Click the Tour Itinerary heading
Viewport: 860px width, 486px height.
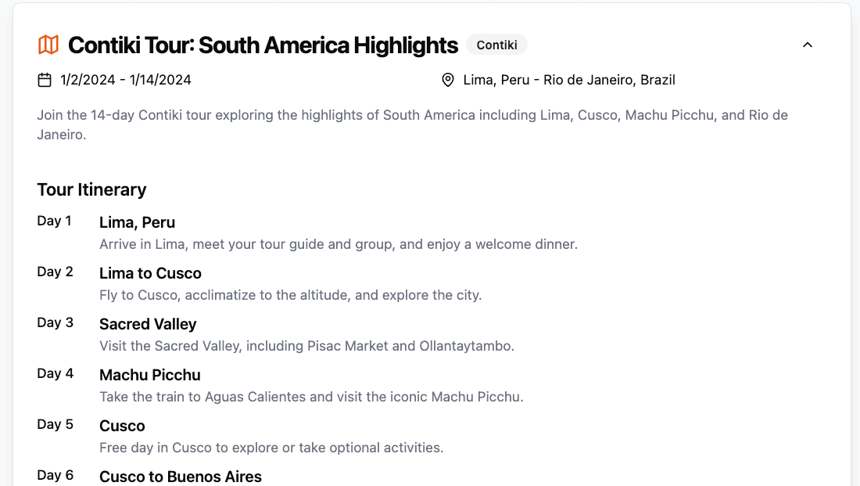pyautogui.click(x=91, y=189)
